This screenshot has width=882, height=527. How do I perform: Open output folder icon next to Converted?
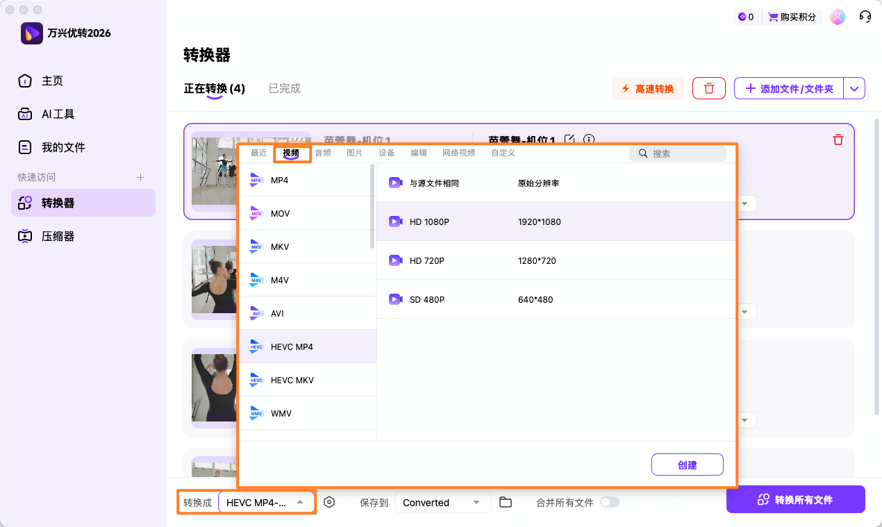[x=505, y=501]
